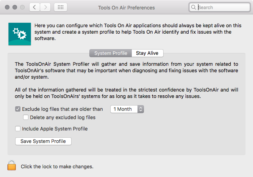Click the red close window button
Image resolution: width=253 pixels, height=177 pixels.
coord(7,7)
